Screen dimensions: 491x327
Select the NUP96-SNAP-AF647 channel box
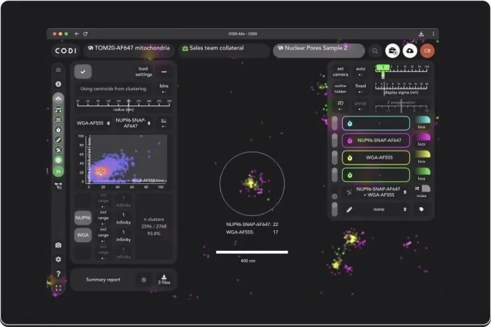coord(376,140)
